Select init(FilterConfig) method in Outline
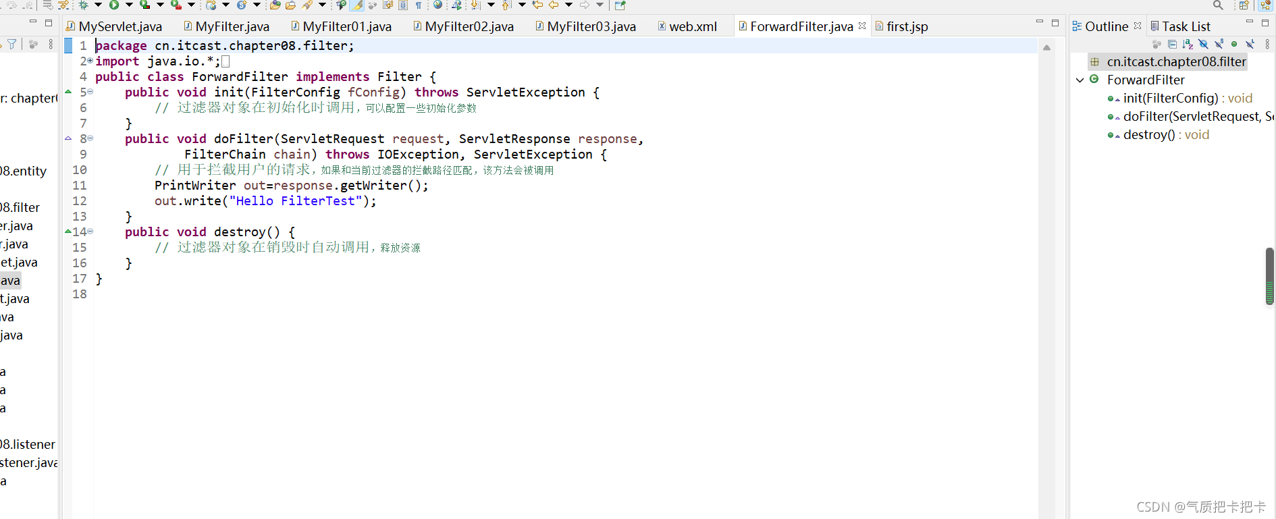 tap(1180, 98)
